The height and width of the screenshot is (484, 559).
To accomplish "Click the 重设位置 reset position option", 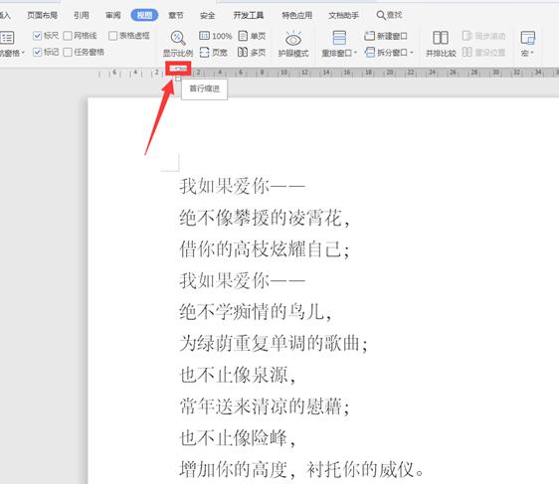I will coord(483,53).
